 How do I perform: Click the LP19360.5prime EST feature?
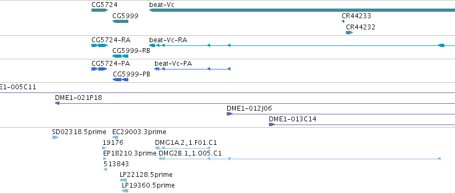point(125,191)
